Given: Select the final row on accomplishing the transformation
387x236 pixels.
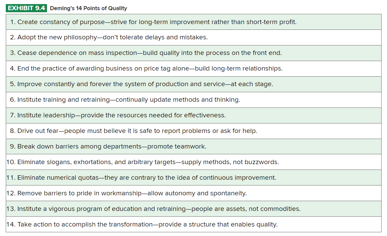Looking at the screenshot, I should [x=142, y=224].
